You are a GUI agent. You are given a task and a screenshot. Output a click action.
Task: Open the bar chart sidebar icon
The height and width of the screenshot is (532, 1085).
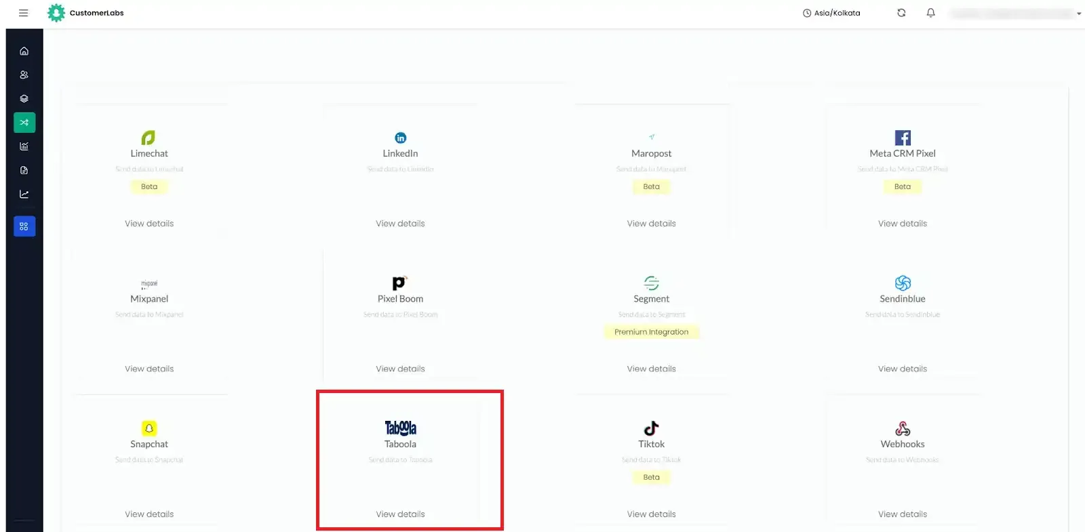pos(24,146)
